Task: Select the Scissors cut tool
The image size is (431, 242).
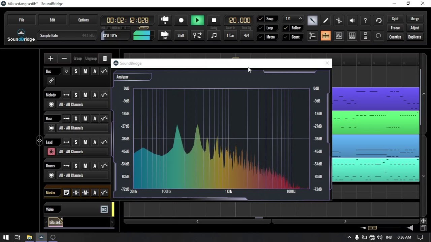Action: (339, 21)
